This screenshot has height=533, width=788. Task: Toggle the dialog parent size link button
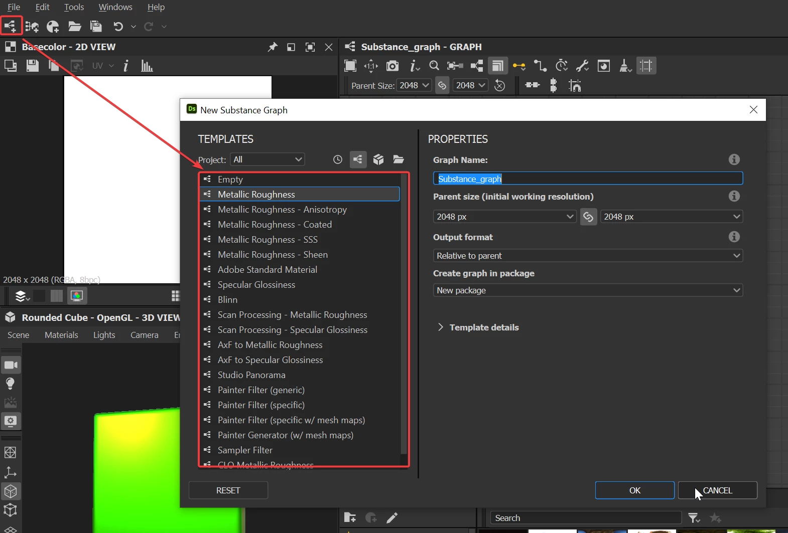(588, 217)
